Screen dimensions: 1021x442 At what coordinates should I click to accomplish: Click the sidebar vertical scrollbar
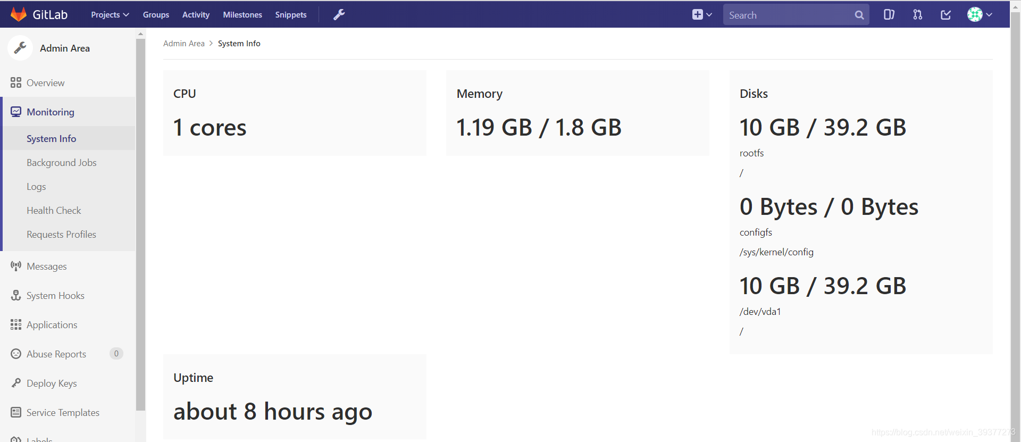140,213
